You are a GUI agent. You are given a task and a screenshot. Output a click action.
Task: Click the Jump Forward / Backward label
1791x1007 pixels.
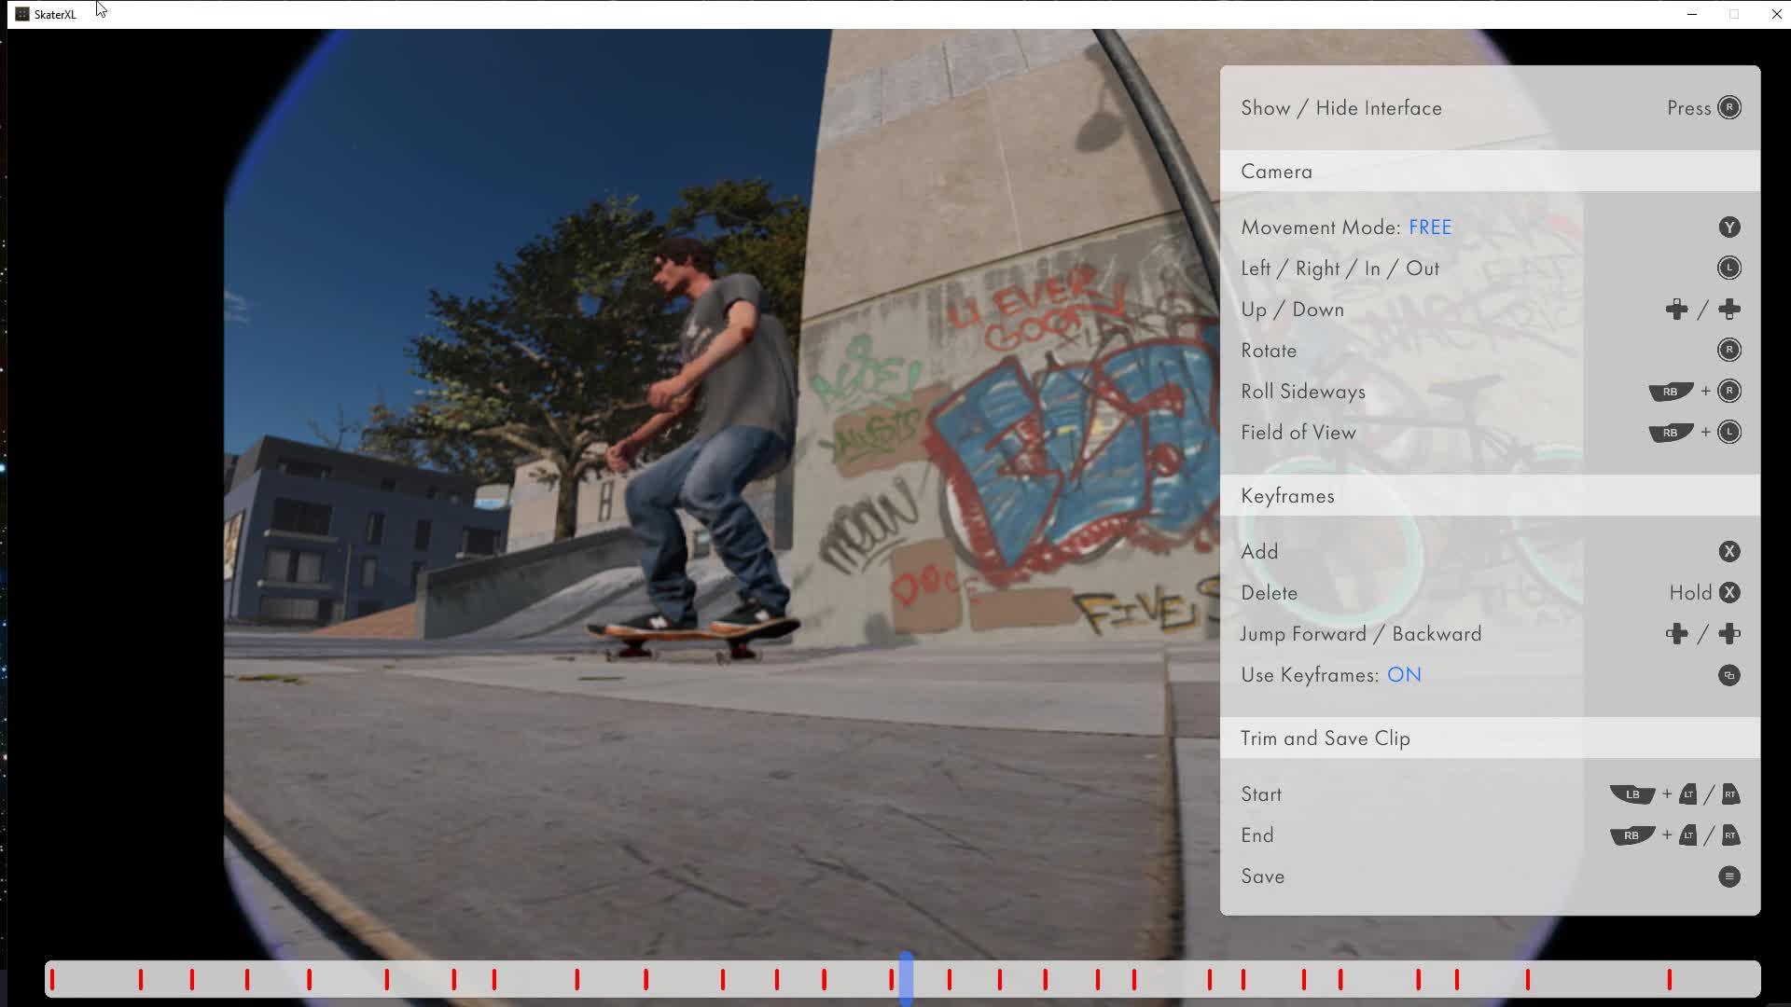click(x=1361, y=634)
